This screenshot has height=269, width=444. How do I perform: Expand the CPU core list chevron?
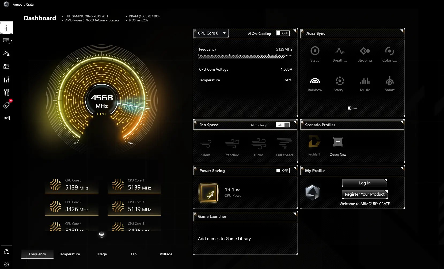[x=102, y=235]
